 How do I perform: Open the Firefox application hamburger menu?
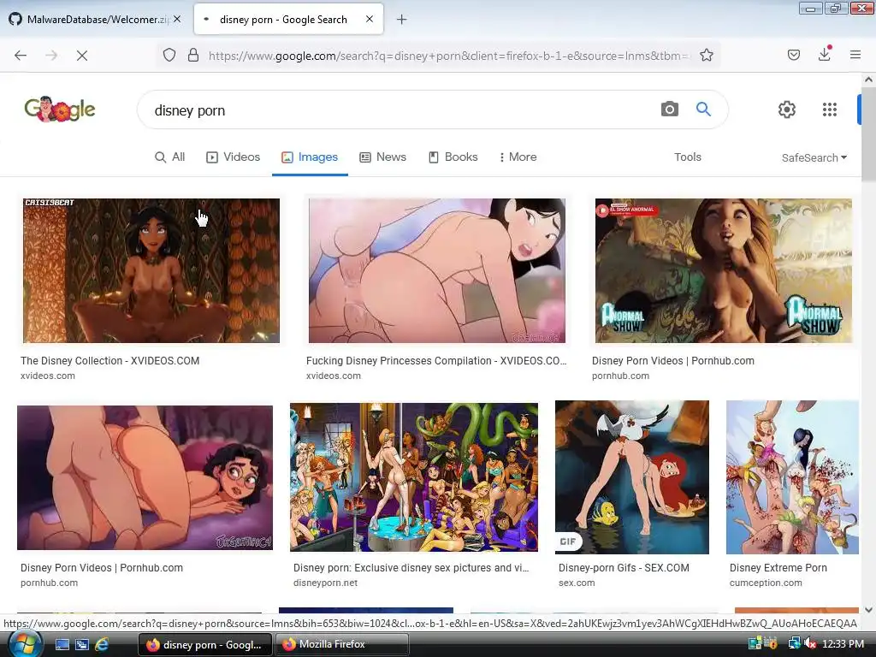(x=855, y=55)
